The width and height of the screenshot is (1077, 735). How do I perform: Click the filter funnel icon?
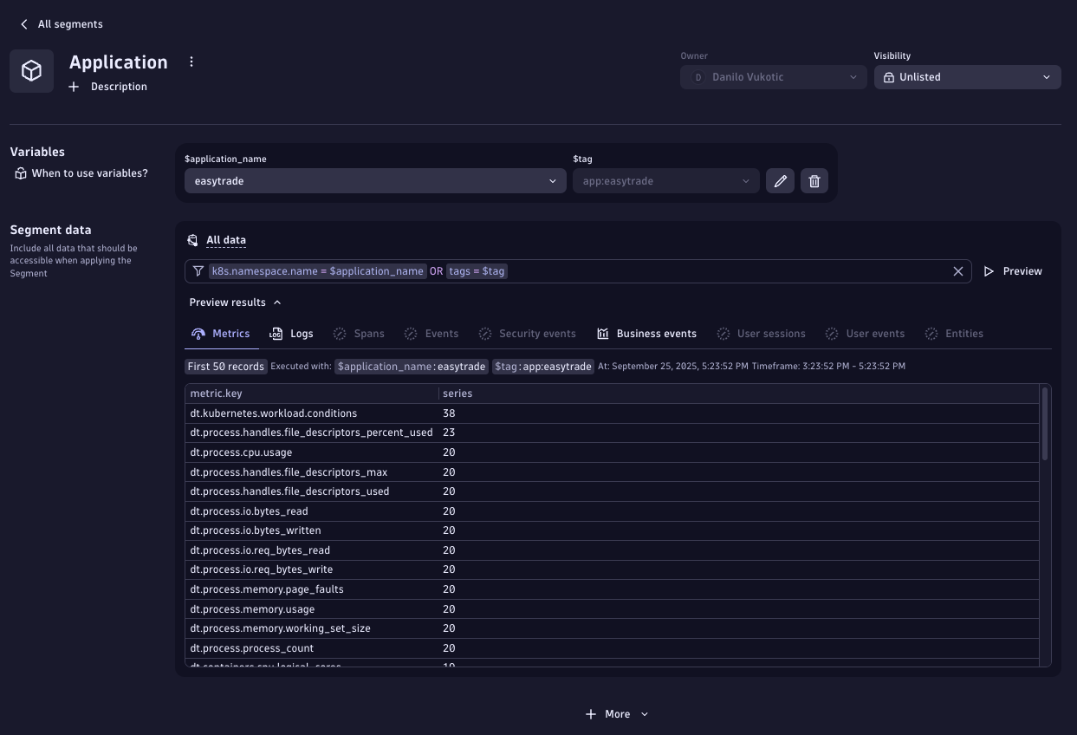(198, 271)
